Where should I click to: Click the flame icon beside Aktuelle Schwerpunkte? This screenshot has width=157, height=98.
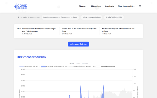point(19,17)
